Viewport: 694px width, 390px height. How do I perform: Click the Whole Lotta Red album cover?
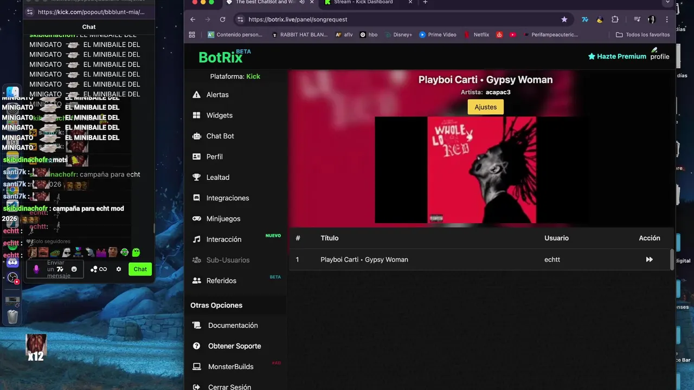[x=481, y=170]
